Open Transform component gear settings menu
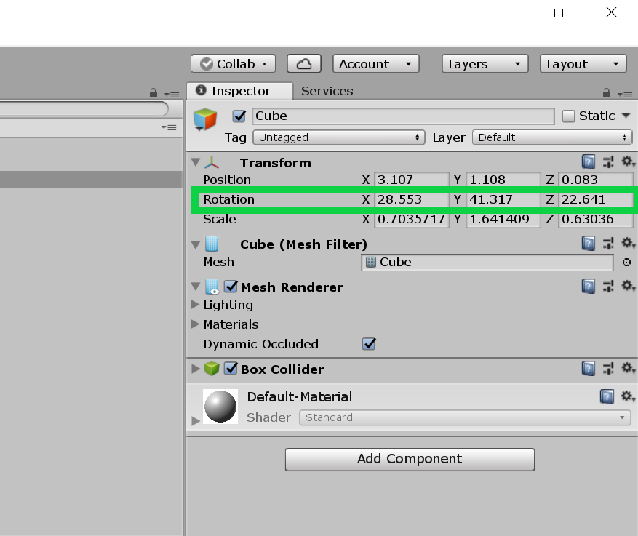The width and height of the screenshot is (638, 536). pyautogui.click(x=628, y=162)
